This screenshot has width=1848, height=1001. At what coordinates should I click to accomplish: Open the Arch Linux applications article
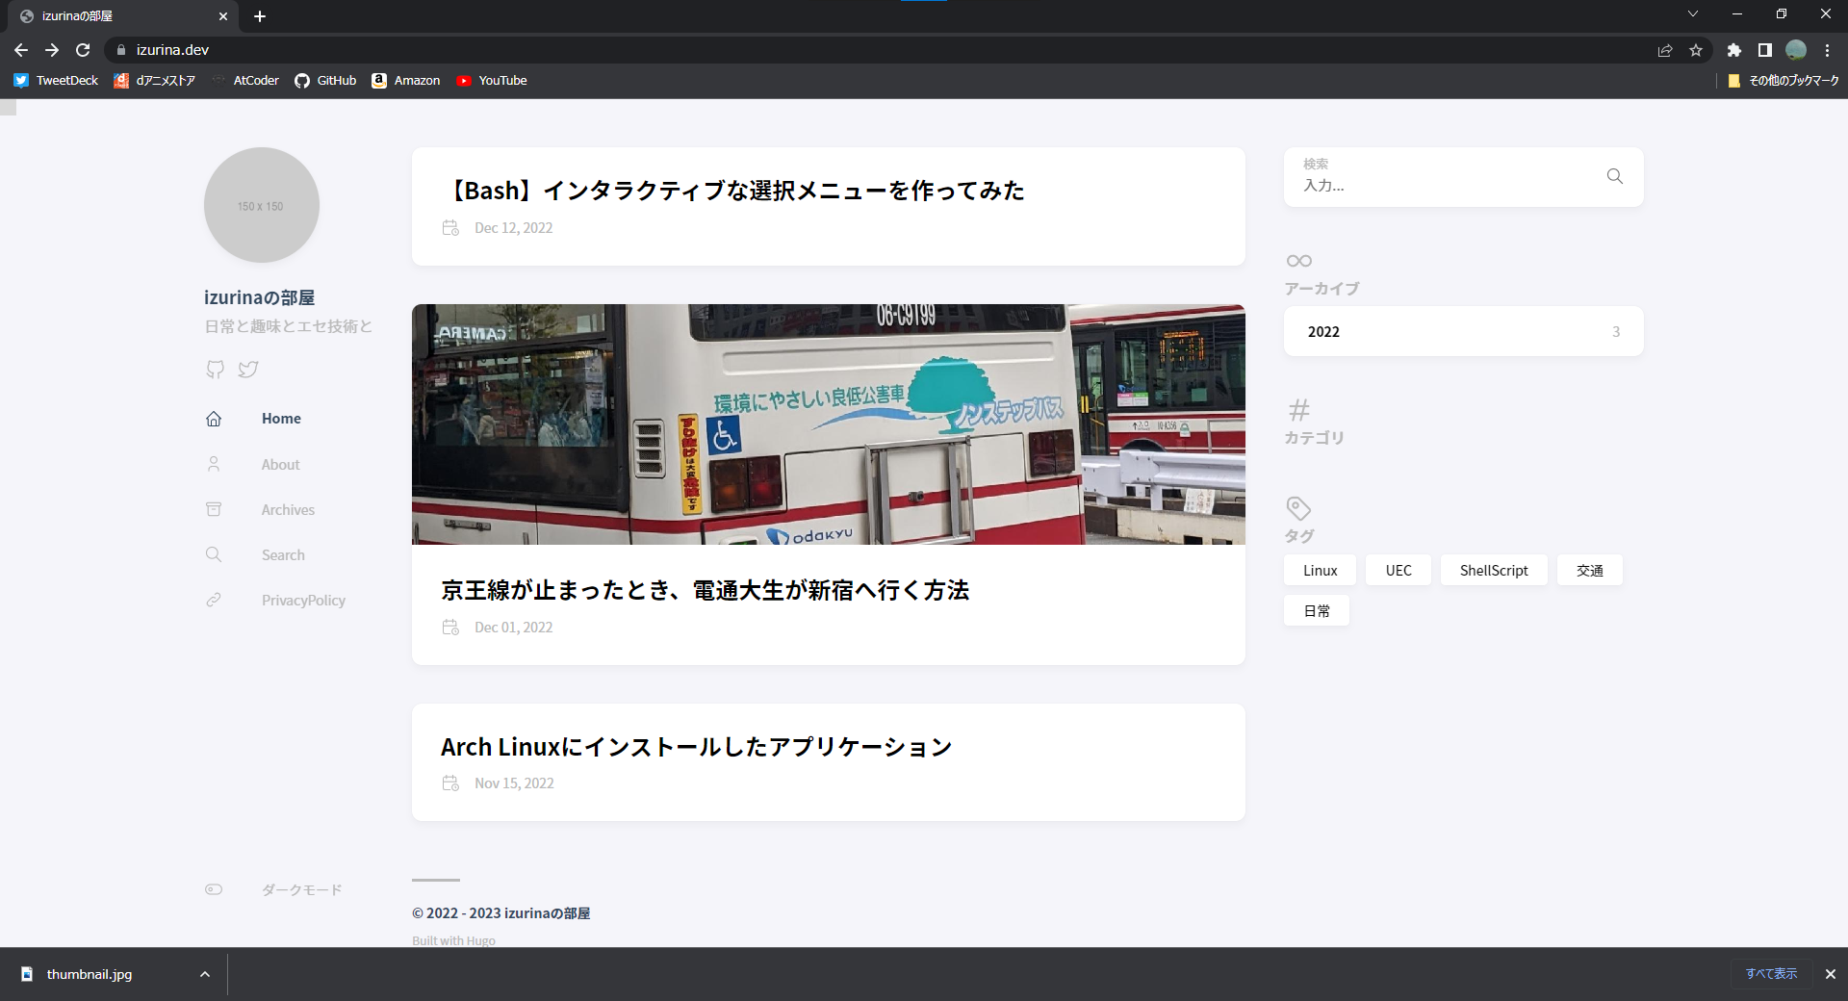pos(696,747)
